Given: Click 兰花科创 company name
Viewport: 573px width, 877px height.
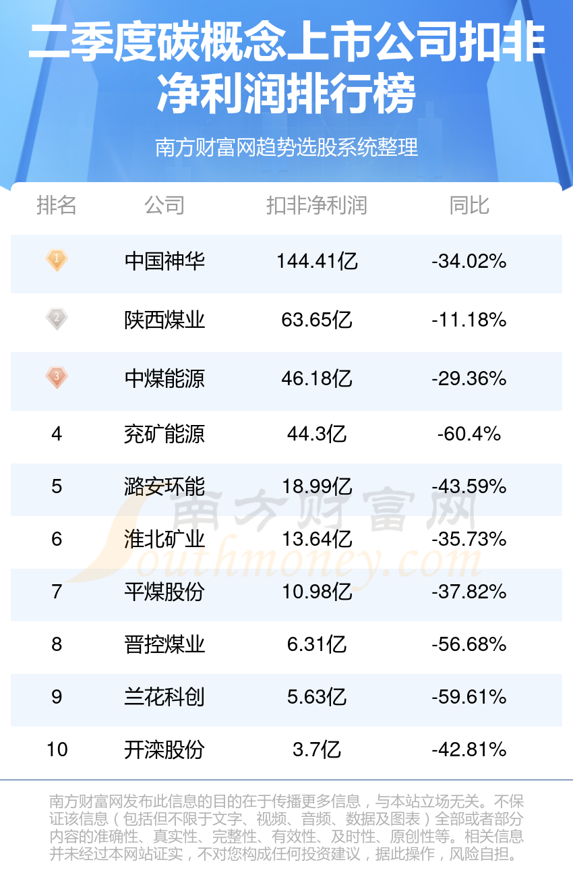Looking at the screenshot, I should 164,697.
